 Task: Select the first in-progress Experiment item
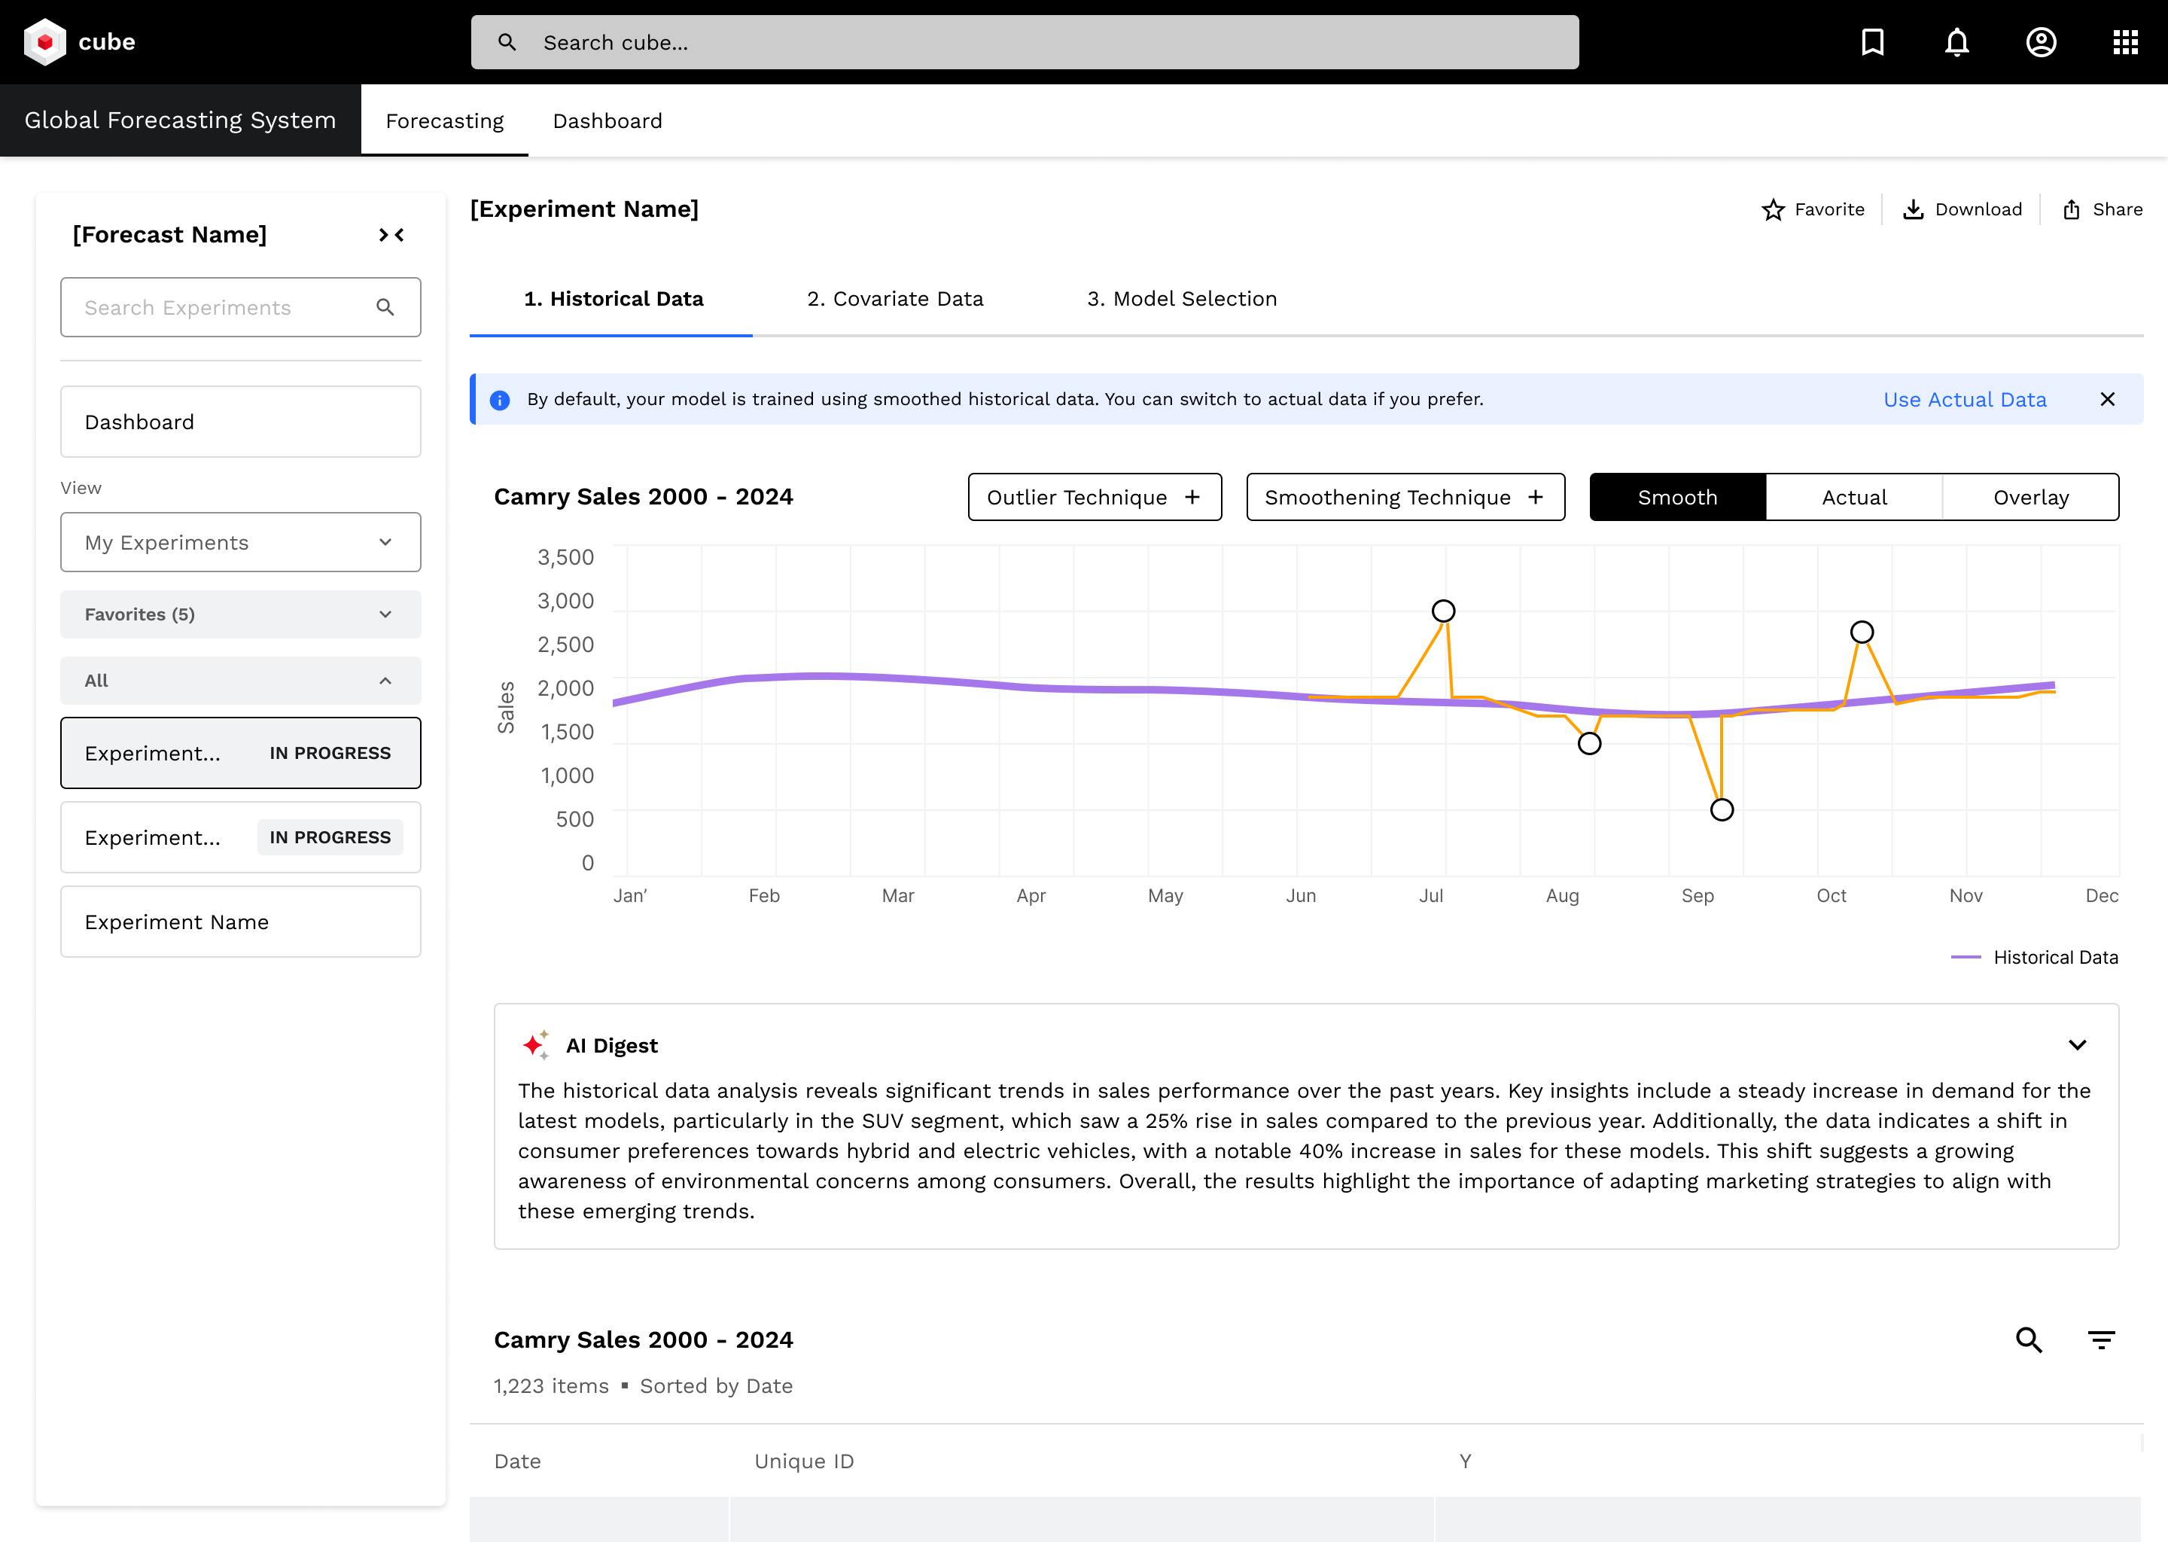coord(240,753)
